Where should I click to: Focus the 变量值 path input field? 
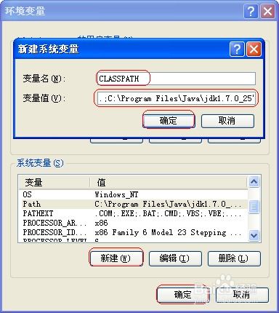pyautogui.click(x=176, y=98)
